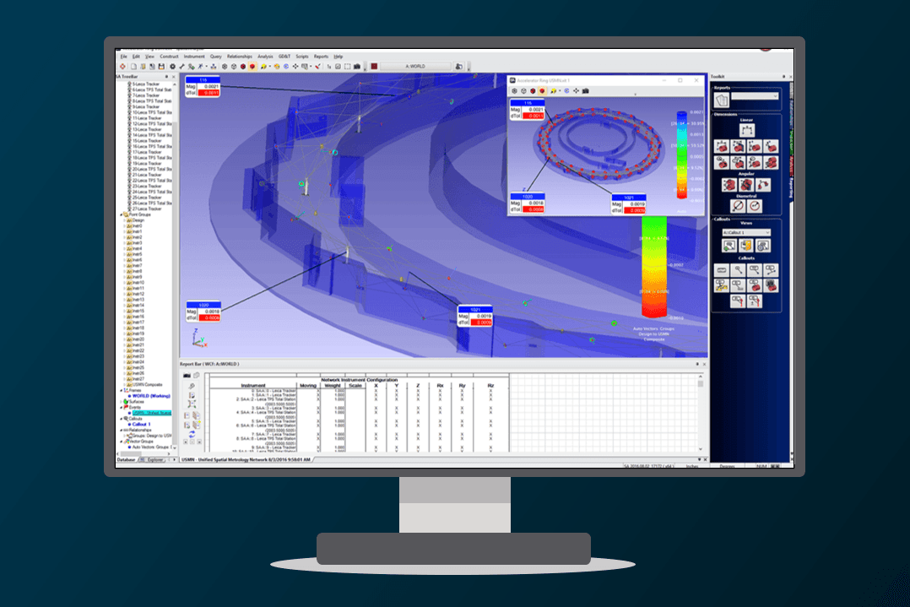Click the Reports icon in the Toolkit panel
910x607 pixels.
pyautogui.click(x=722, y=99)
